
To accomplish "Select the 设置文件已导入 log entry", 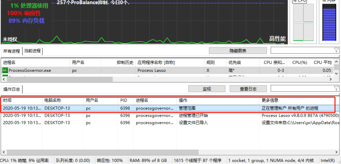I will (x=170, y=122).
